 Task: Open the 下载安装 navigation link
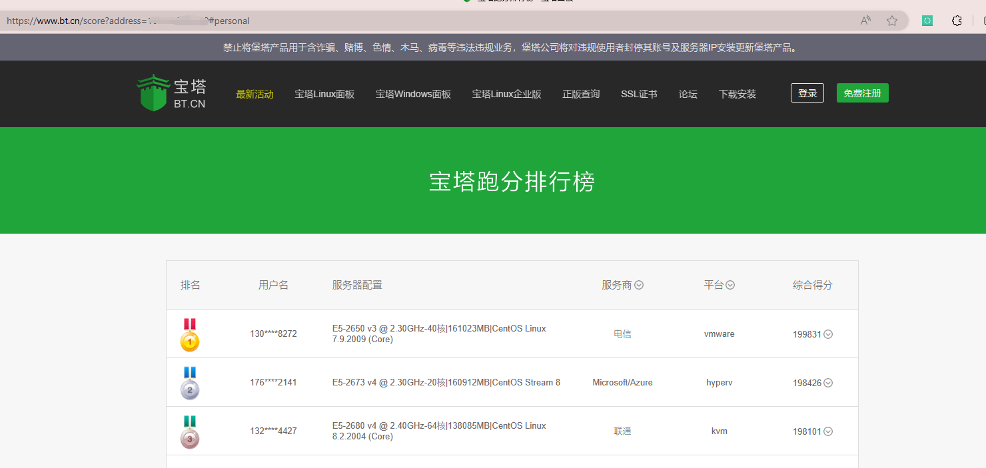click(738, 94)
